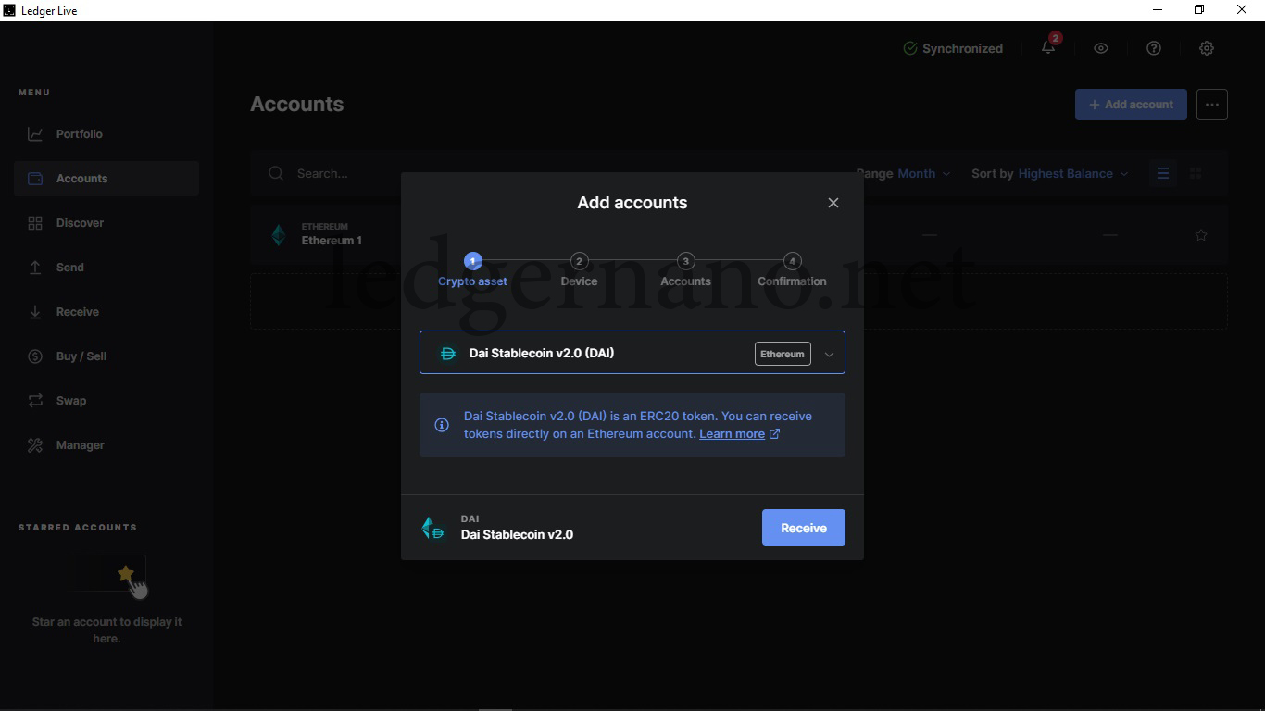1265x711 pixels.
Task: Open the Range Month dropdown
Action: pos(904,173)
